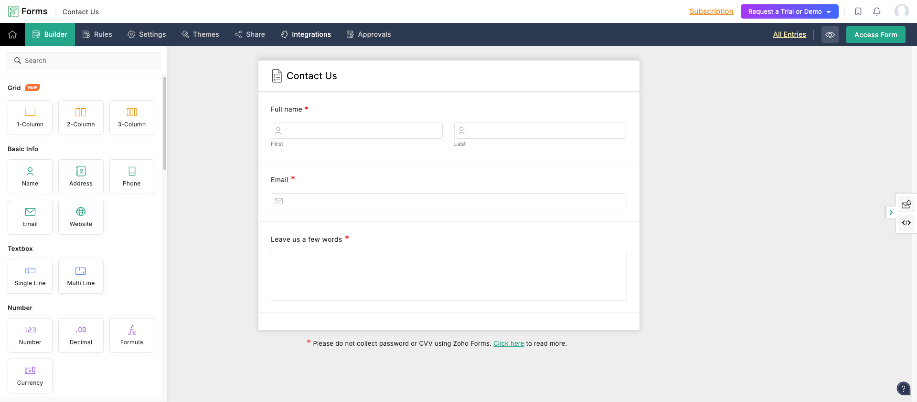The image size is (917, 402).
Task: Click the Access Form button
Action: click(875, 34)
